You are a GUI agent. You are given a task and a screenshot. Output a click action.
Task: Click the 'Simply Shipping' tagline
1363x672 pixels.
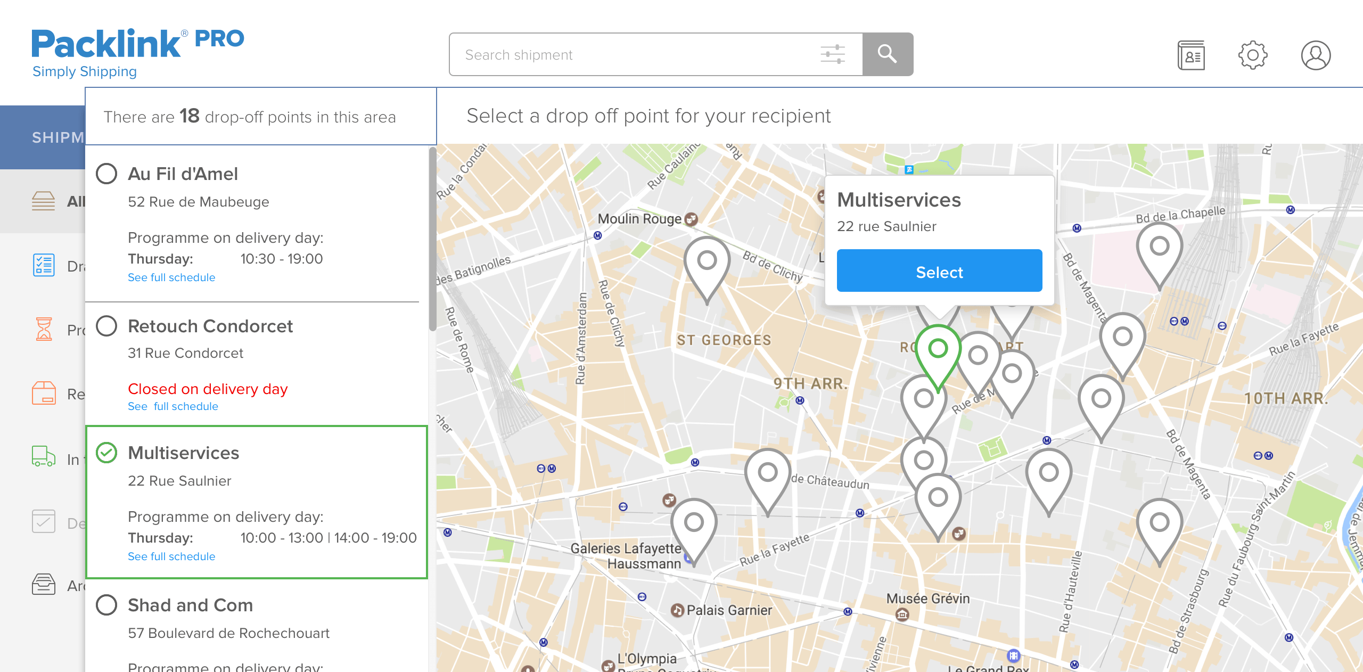85,71
